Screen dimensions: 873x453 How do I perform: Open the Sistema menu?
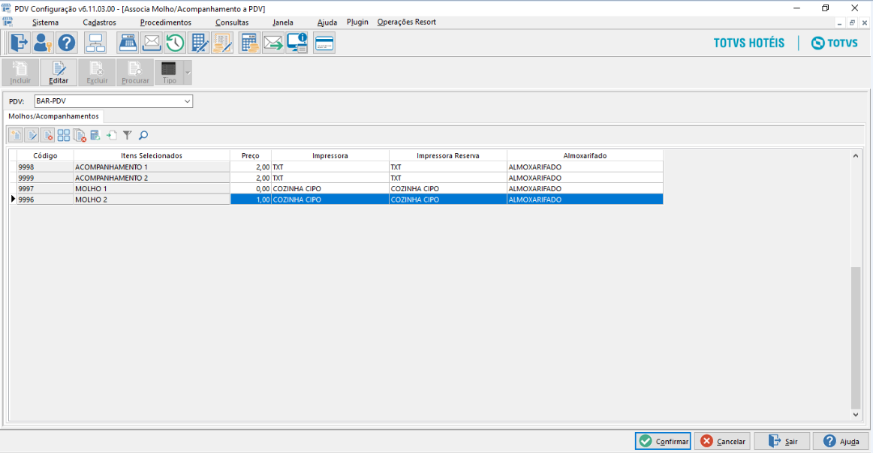tap(45, 22)
